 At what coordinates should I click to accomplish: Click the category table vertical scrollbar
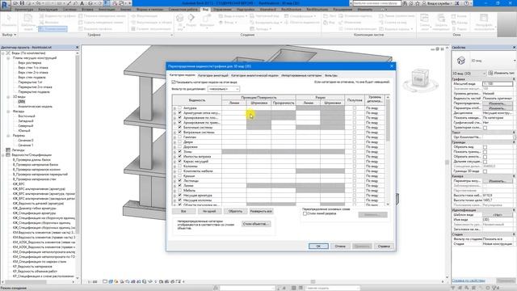tap(388, 150)
